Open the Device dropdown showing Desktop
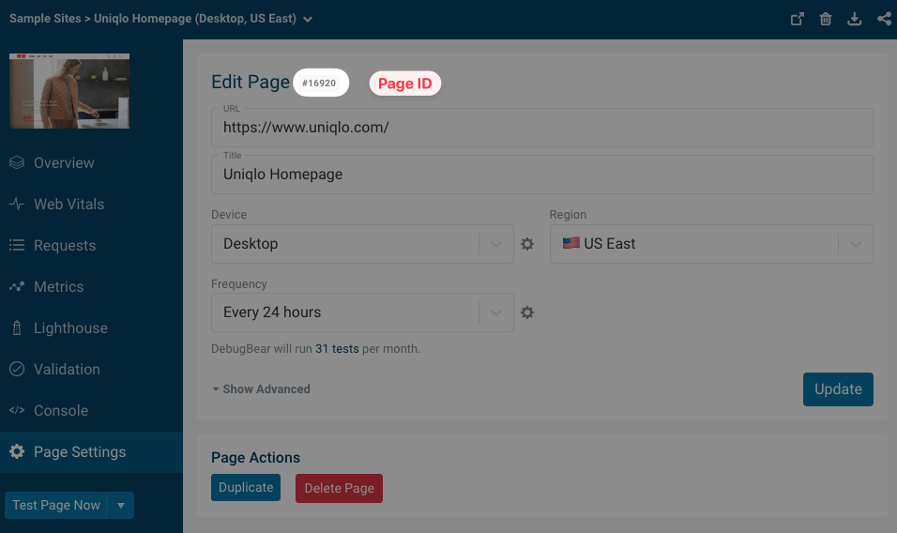Image resolution: width=897 pixels, height=533 pixels. (362, 244)
